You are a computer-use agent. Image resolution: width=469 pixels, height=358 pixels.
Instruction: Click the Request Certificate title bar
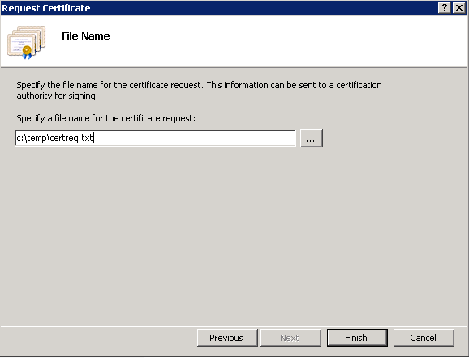(218, 8)
